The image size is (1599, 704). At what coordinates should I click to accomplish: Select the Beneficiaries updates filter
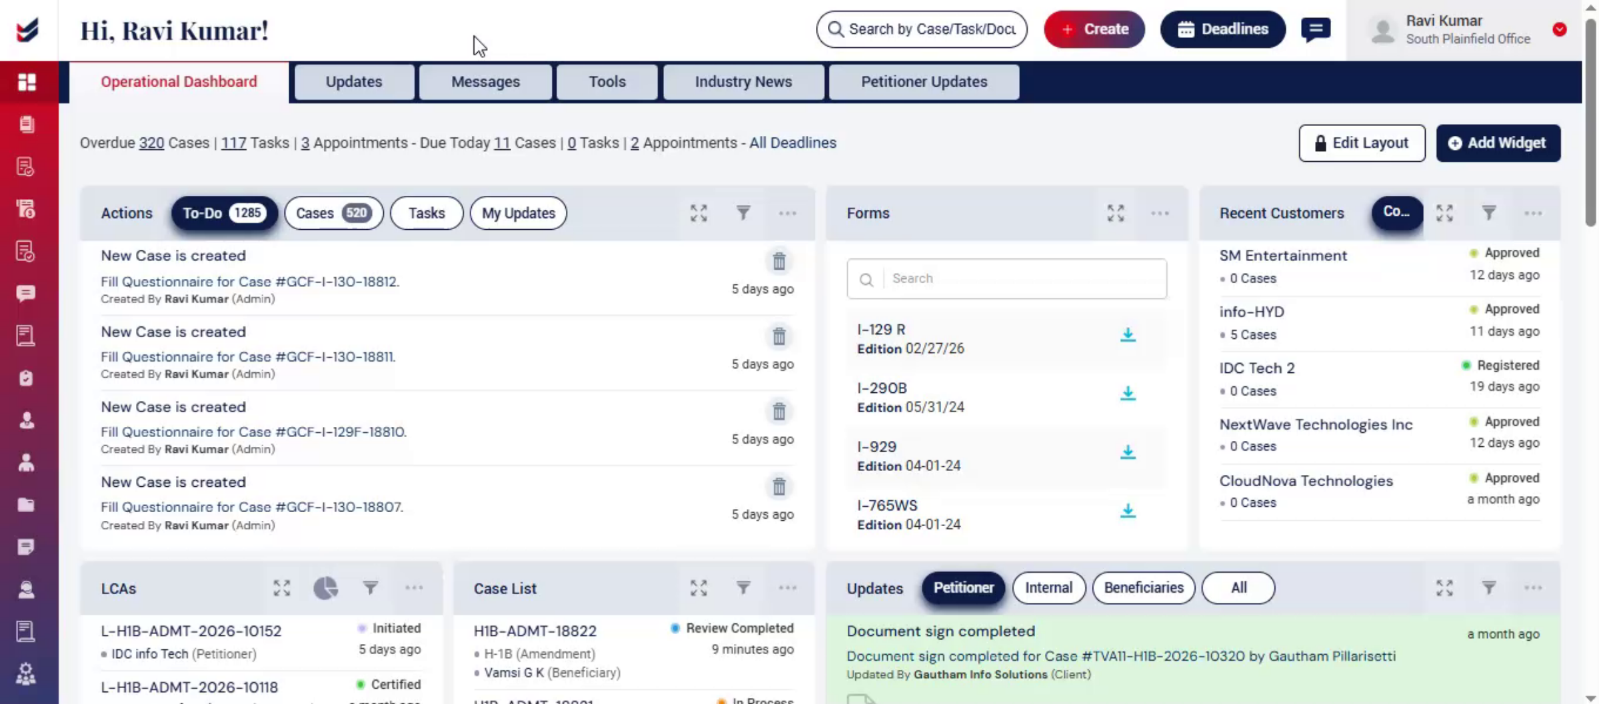(x=1144, y=588)
